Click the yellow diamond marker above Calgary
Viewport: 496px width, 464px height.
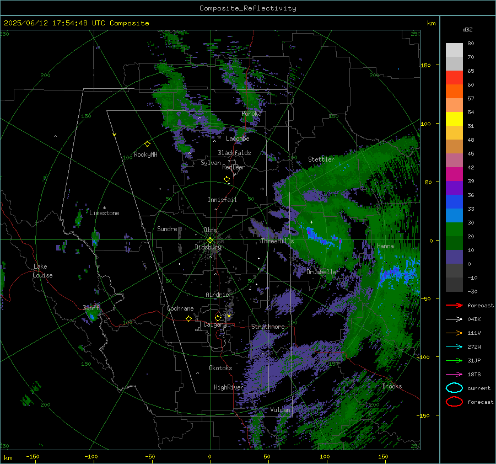coord(218,318)
